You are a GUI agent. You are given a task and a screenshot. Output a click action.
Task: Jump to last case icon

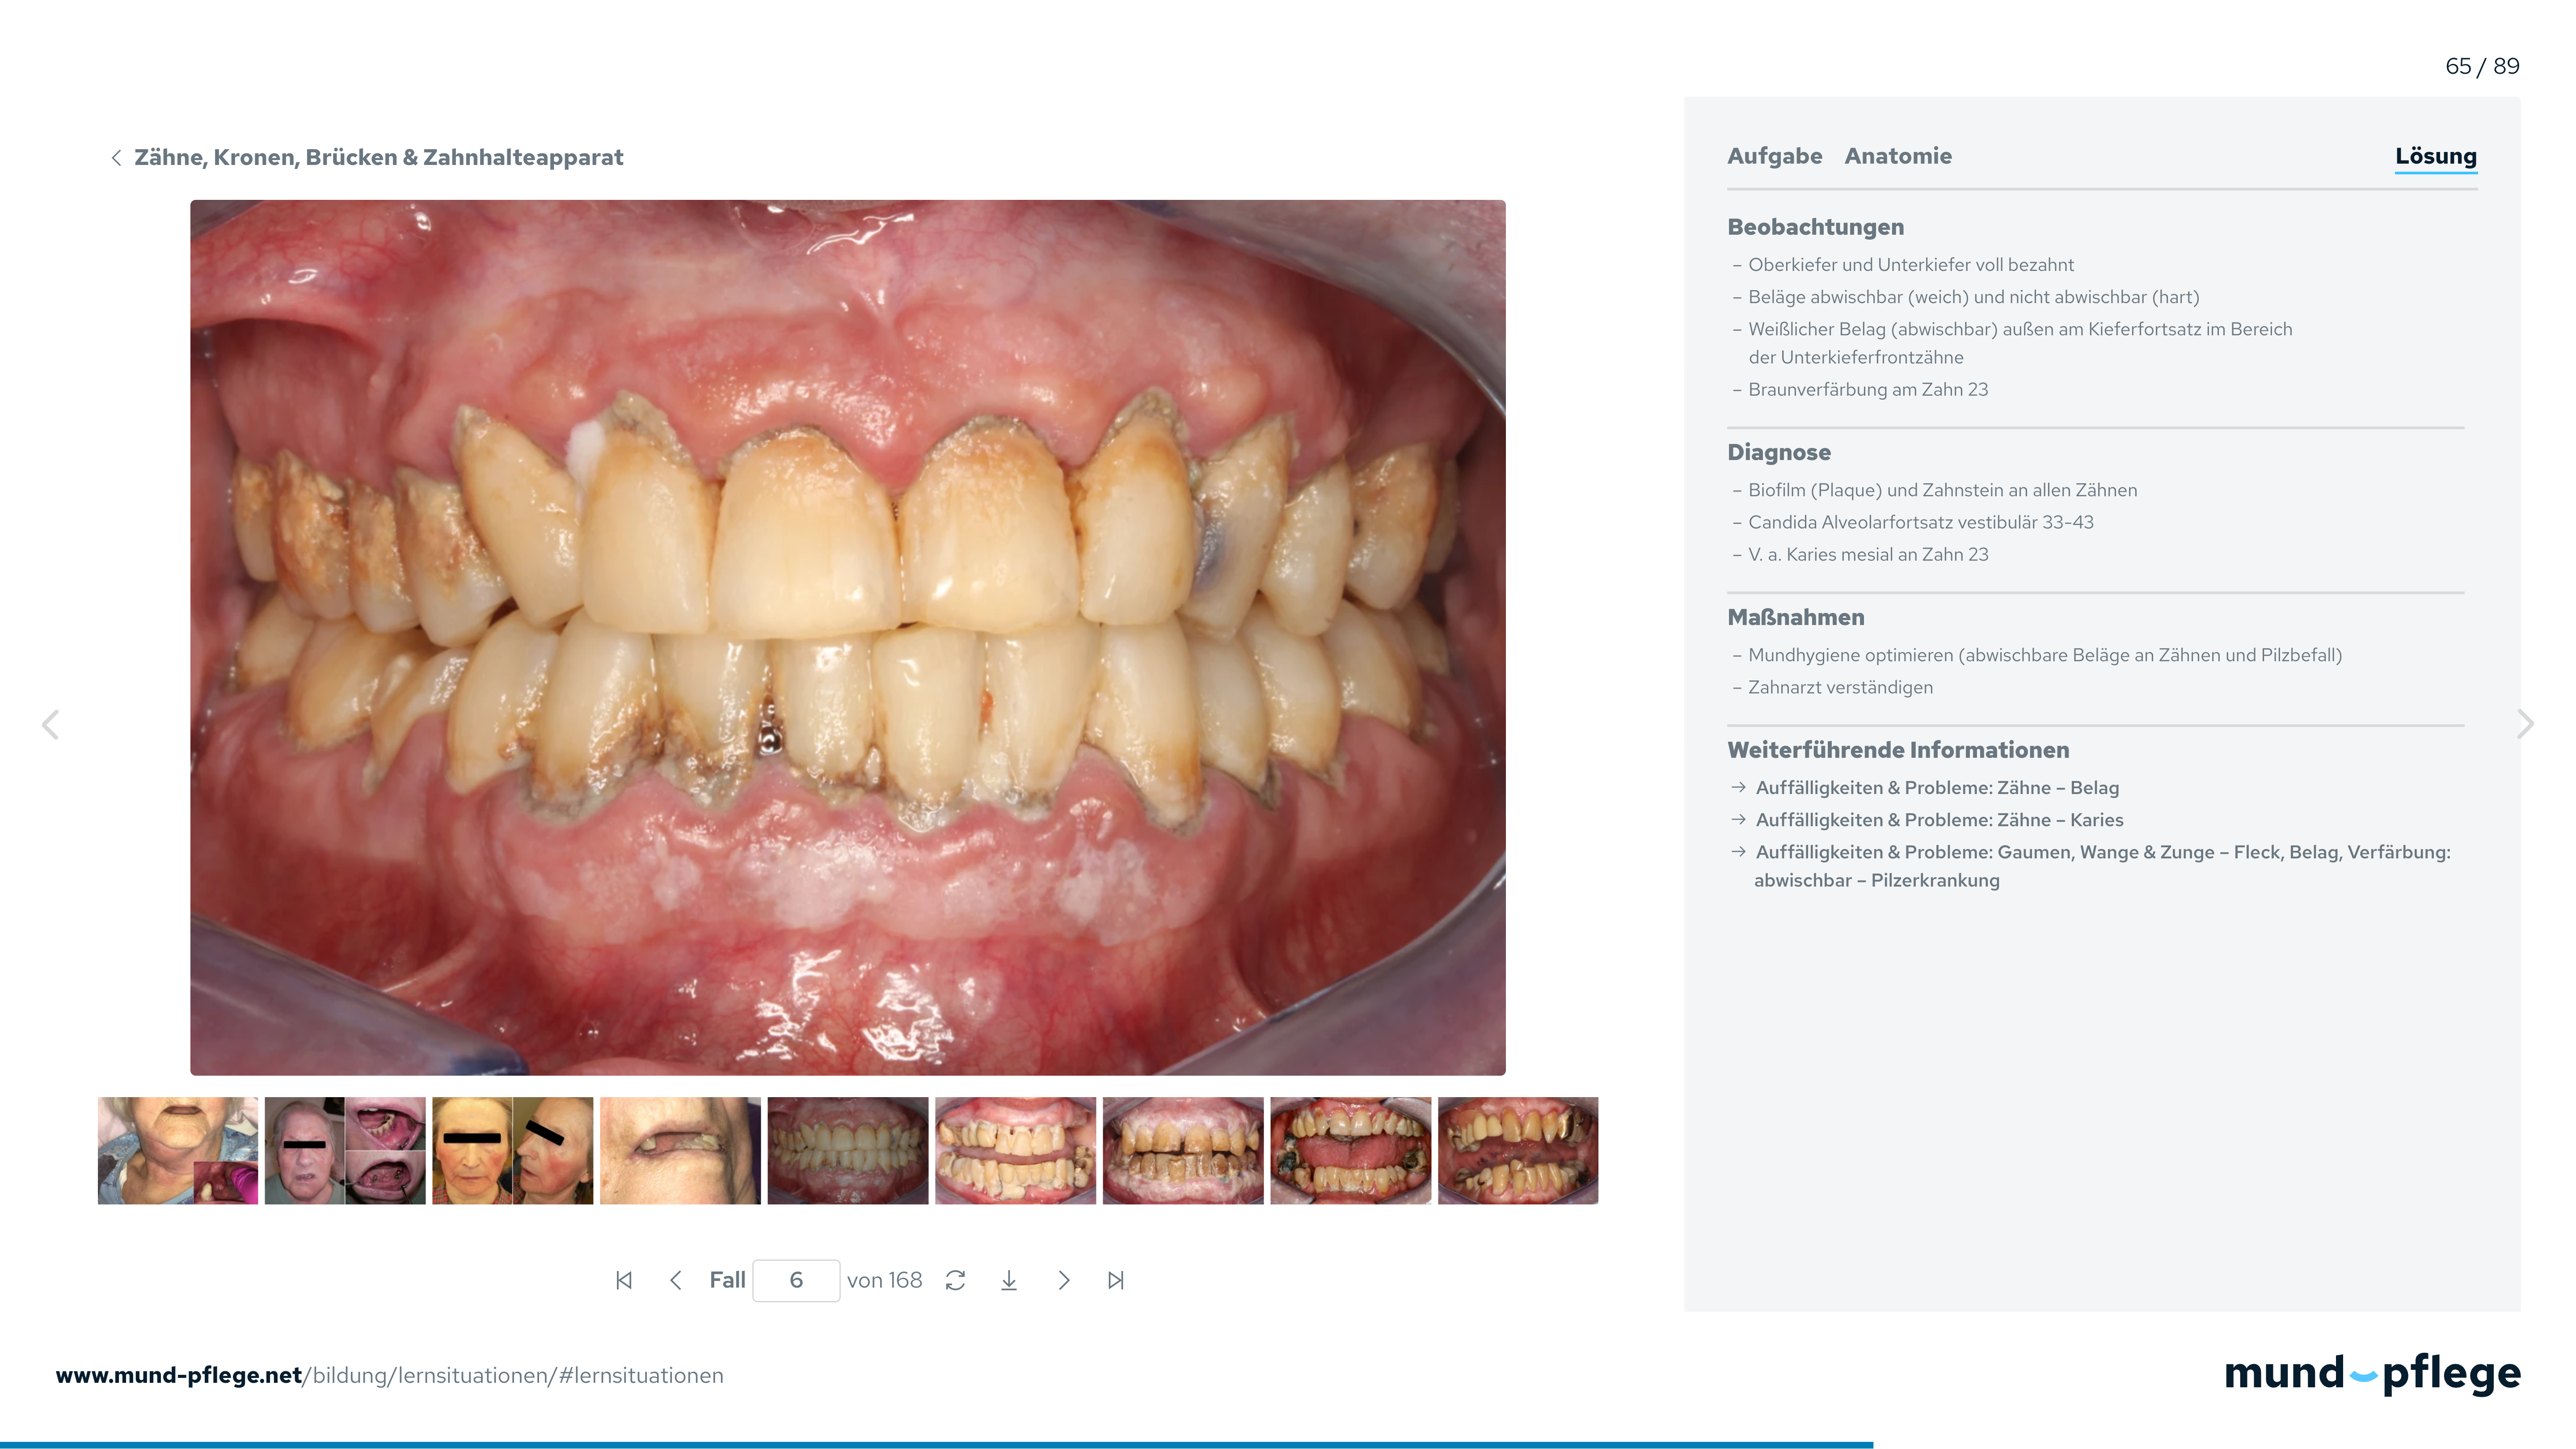coord(1116,1280)
